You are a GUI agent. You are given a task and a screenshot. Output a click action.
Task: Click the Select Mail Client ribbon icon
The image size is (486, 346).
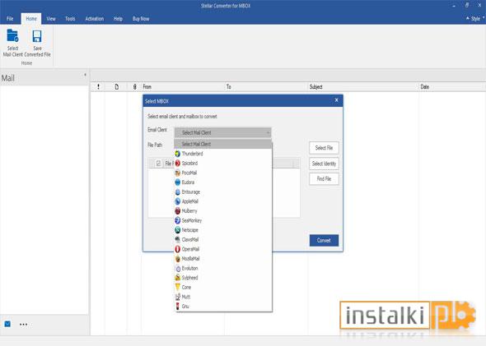12,43
